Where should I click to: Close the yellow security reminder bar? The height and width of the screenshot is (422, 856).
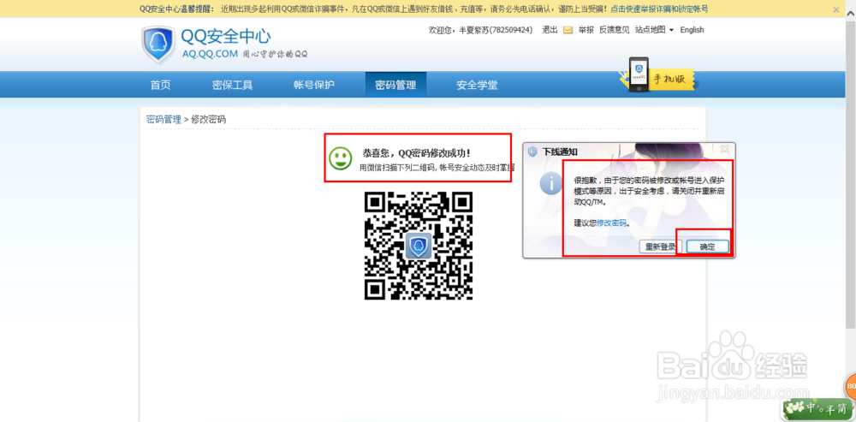click(835, 9)
